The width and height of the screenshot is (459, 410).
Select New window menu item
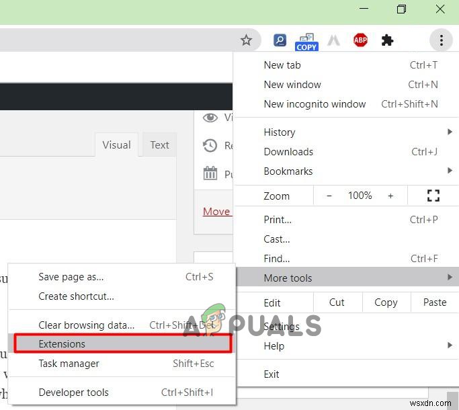pyautogui.click(x=346, y=85)
